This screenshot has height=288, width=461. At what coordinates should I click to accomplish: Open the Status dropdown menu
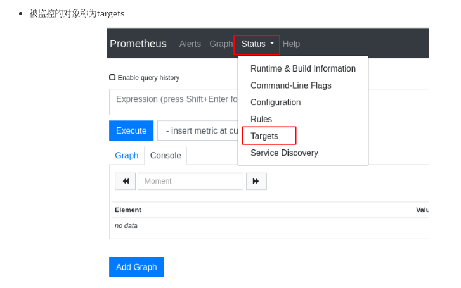tap(257, 44)
